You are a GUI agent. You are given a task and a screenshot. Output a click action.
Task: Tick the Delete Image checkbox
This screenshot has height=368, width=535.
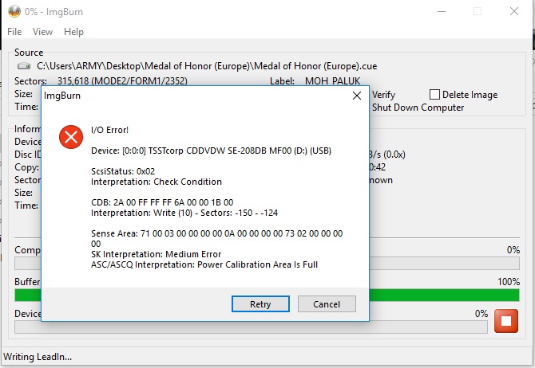click(434, 95)
